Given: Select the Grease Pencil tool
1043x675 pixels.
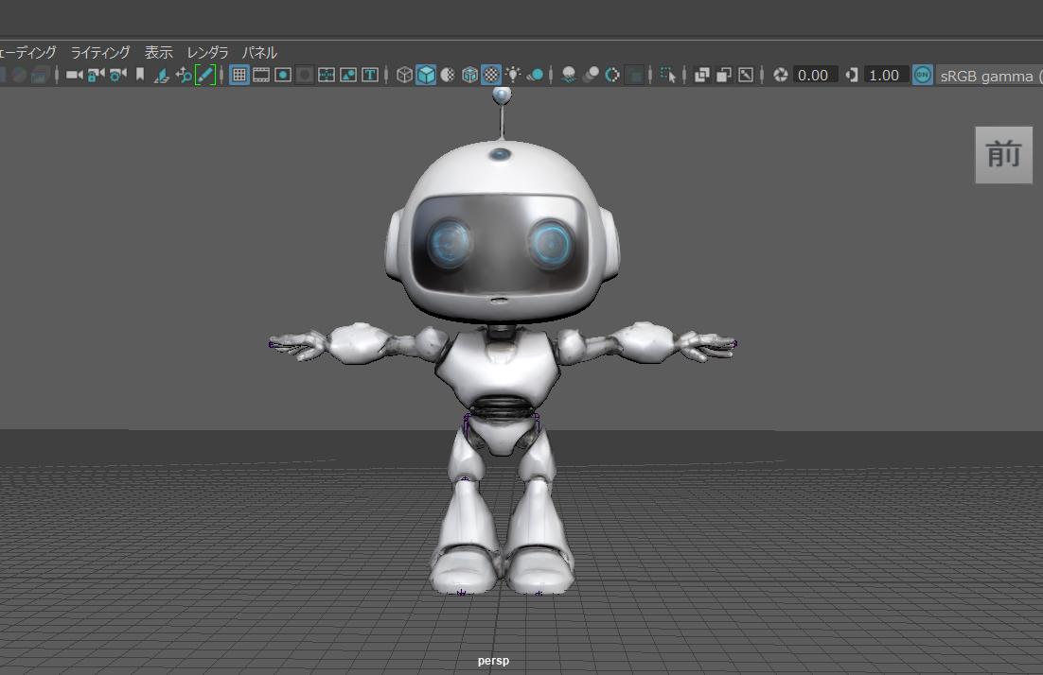Looking at the screenshot, I should point(204,75).
